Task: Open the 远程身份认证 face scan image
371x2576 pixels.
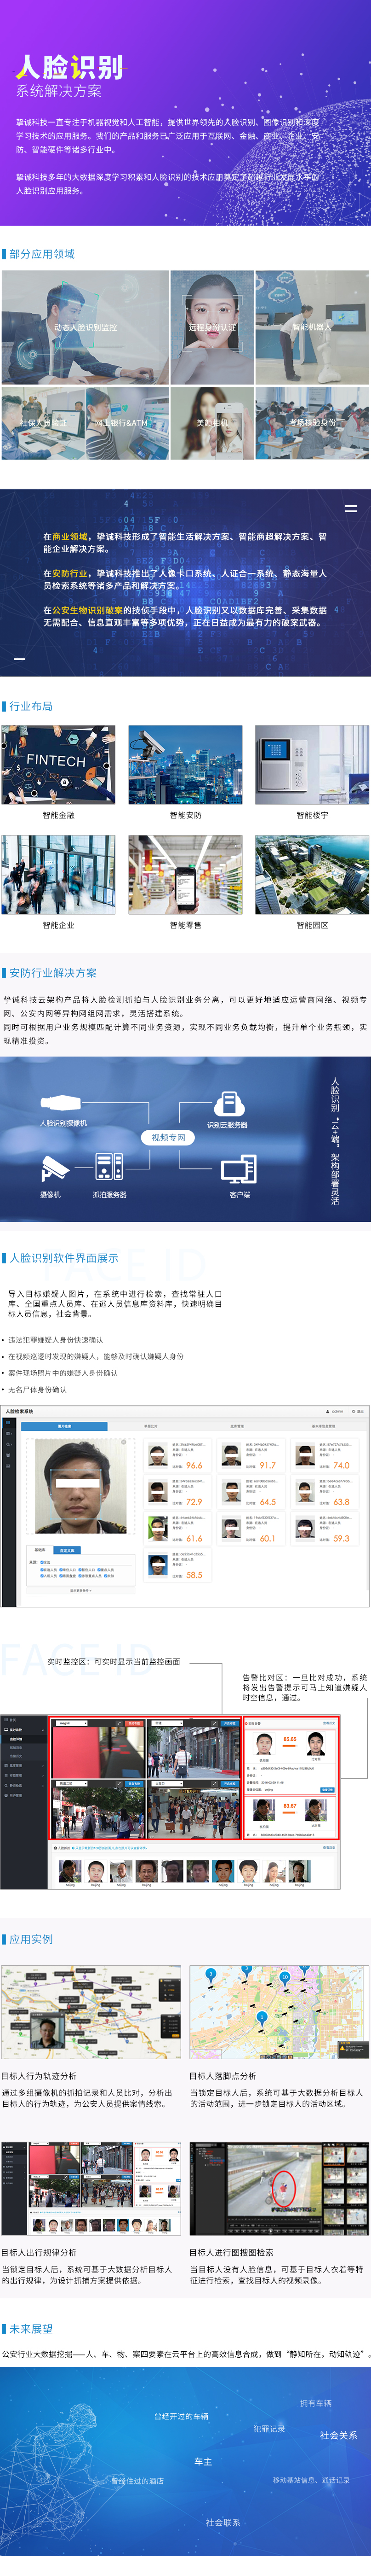Action: pos(212,327)
